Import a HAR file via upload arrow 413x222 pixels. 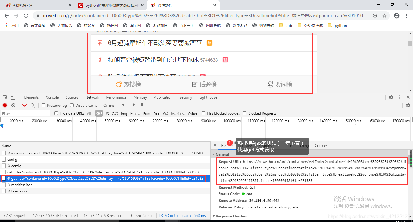pyautogui.click(x=133, y=105)
